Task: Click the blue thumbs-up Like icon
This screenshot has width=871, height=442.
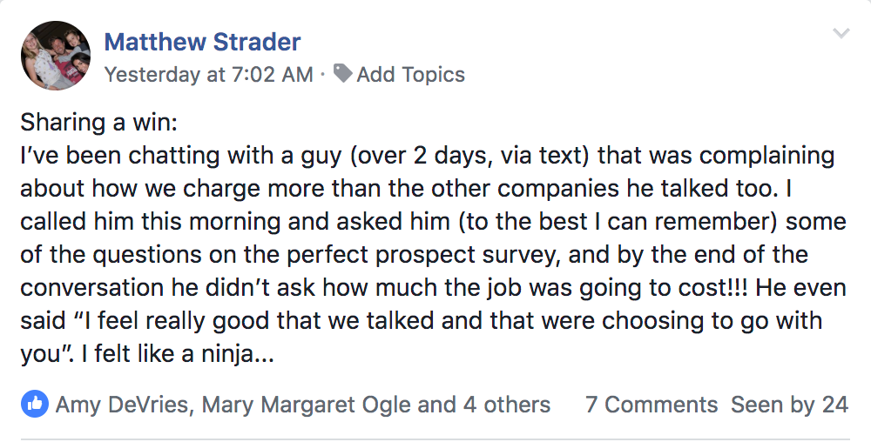Action: (35, 404)
